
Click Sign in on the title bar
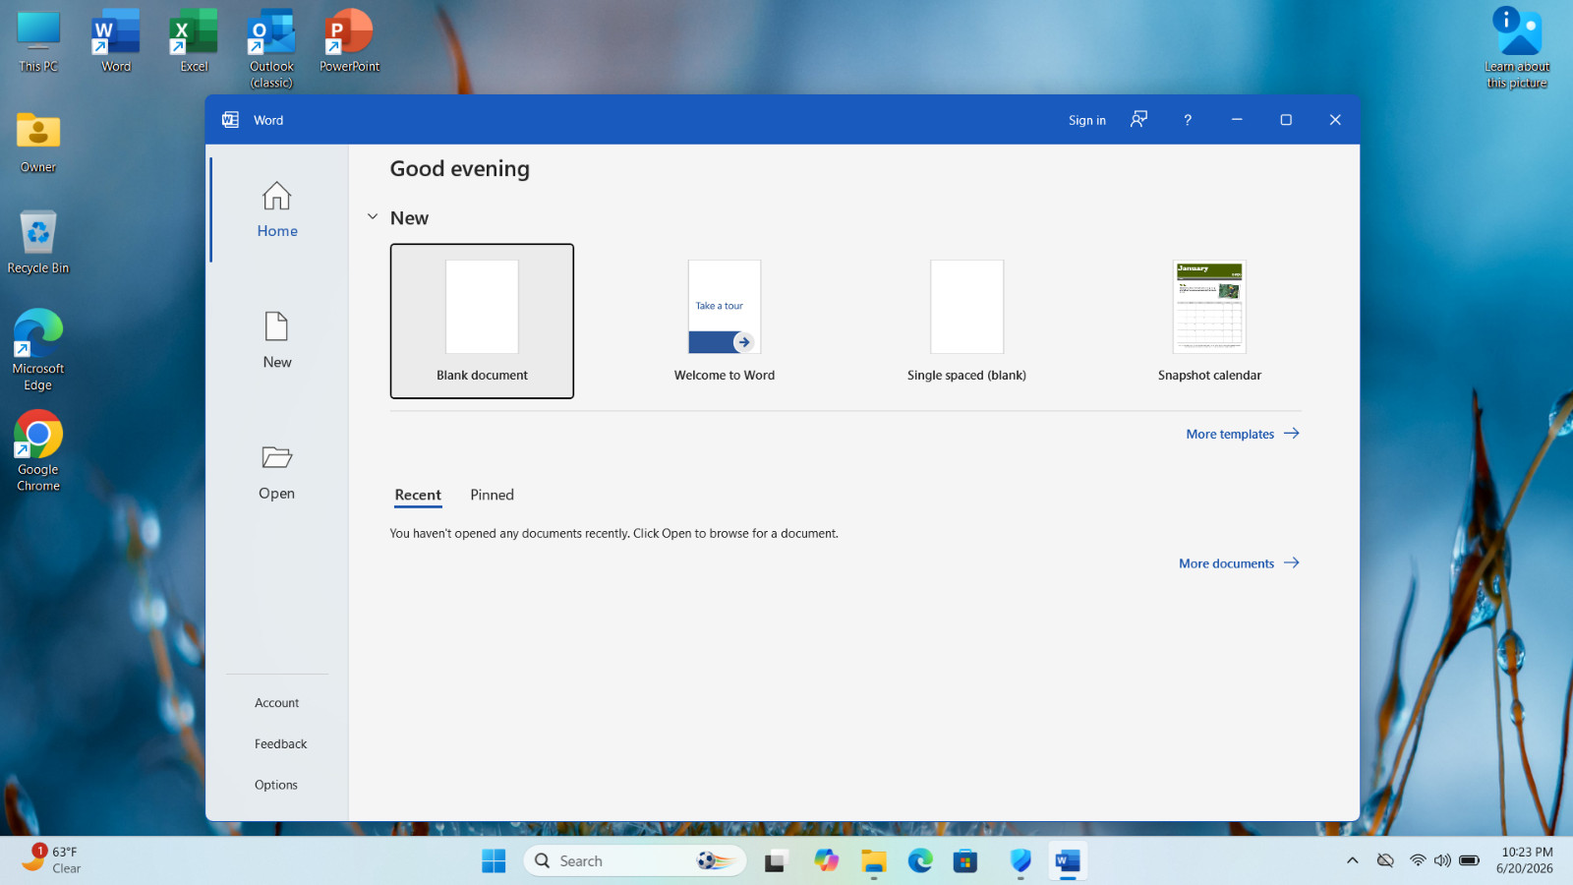[x=1087, y=120]
